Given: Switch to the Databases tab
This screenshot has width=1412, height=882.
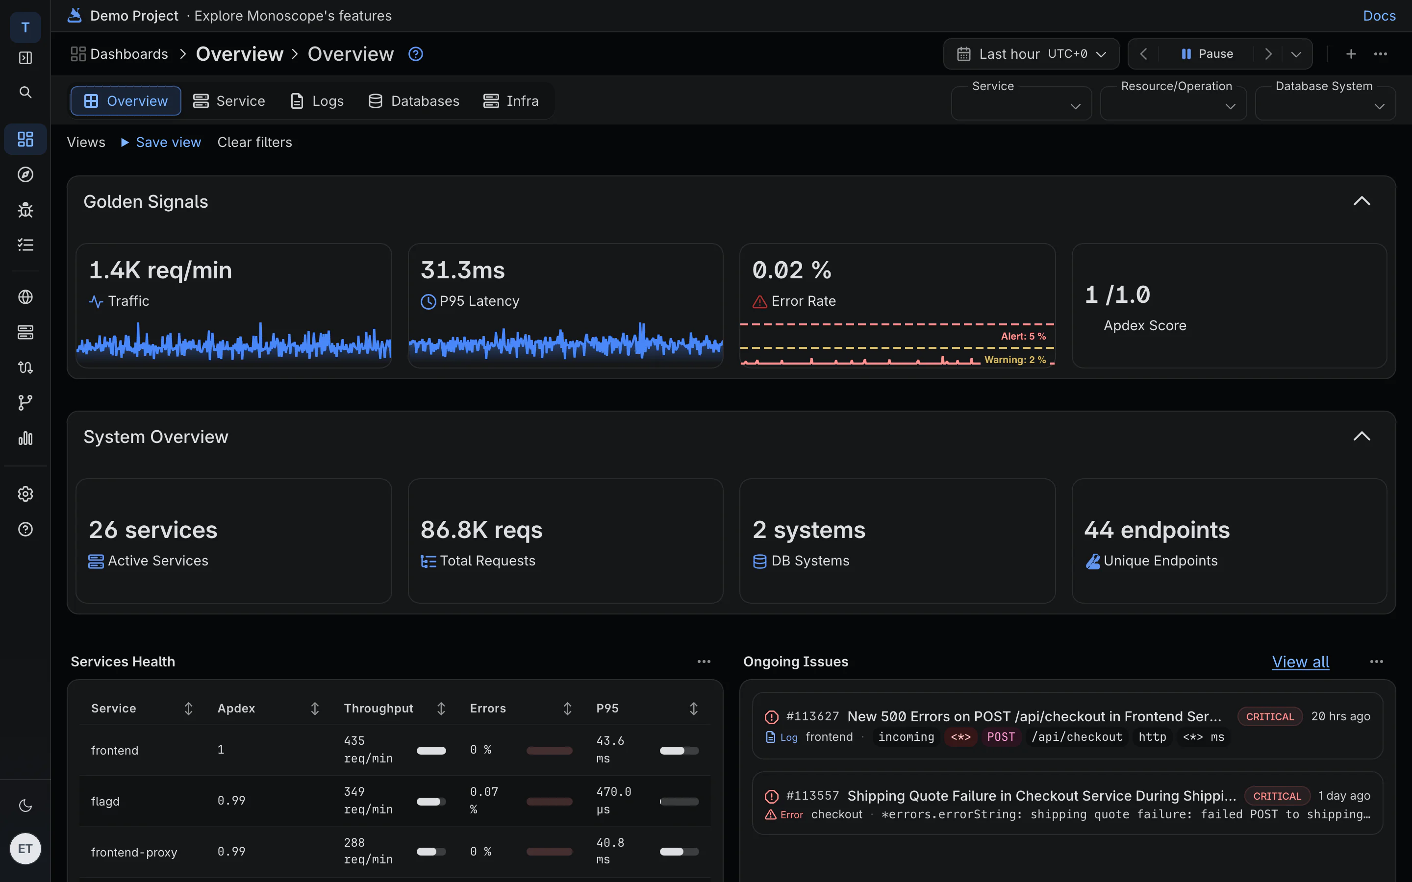Looking at the screenshot, I should point(414,101).
